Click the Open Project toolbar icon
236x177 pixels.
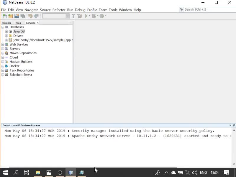[17, 16]
